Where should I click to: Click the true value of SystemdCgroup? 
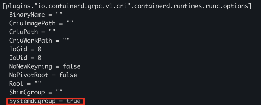(x=73, y=101)
